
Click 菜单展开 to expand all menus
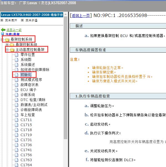[x=11, y=20]
